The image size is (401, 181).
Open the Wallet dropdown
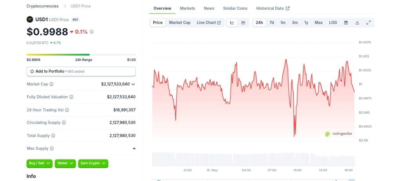pos(65,163)
